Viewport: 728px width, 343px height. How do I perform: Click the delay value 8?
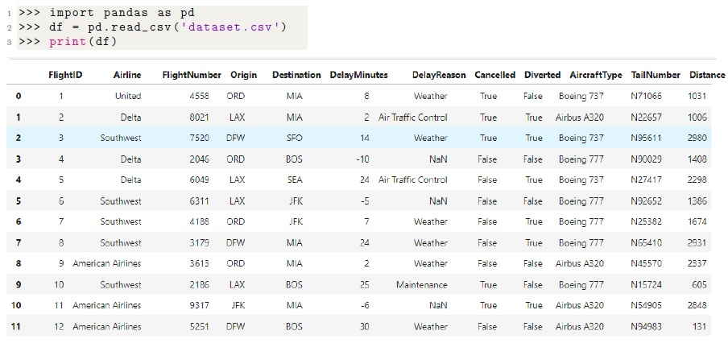click(x=367, y=96)
